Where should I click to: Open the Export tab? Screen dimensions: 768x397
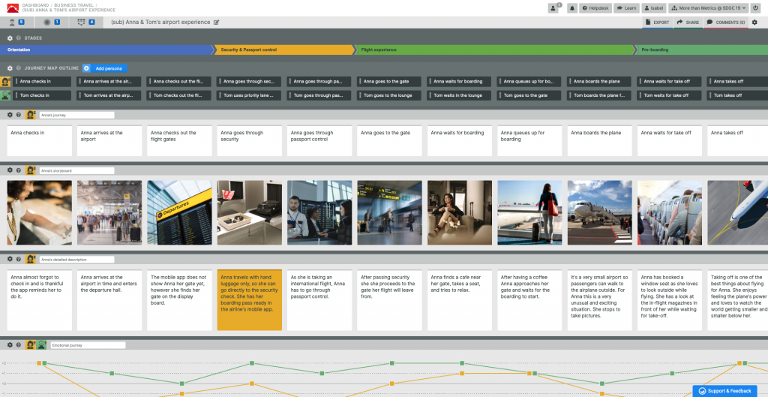pos(657,22)
